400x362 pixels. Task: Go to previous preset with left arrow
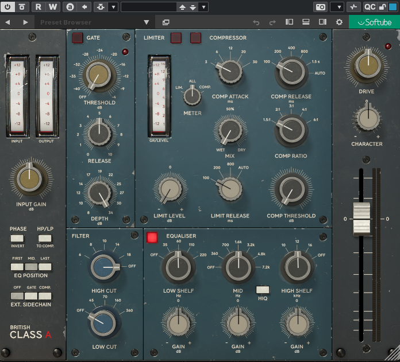click(7, 22)
